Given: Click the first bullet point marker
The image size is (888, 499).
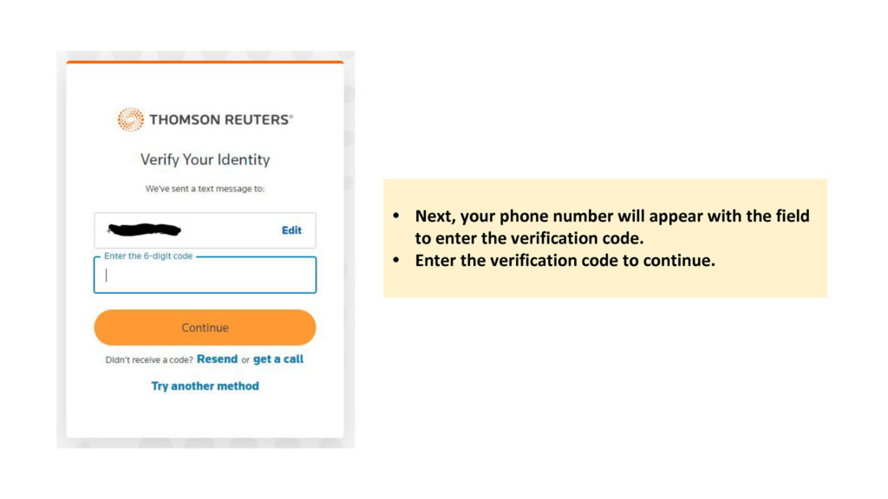Looking at the screenshot, I should (397, 216).
